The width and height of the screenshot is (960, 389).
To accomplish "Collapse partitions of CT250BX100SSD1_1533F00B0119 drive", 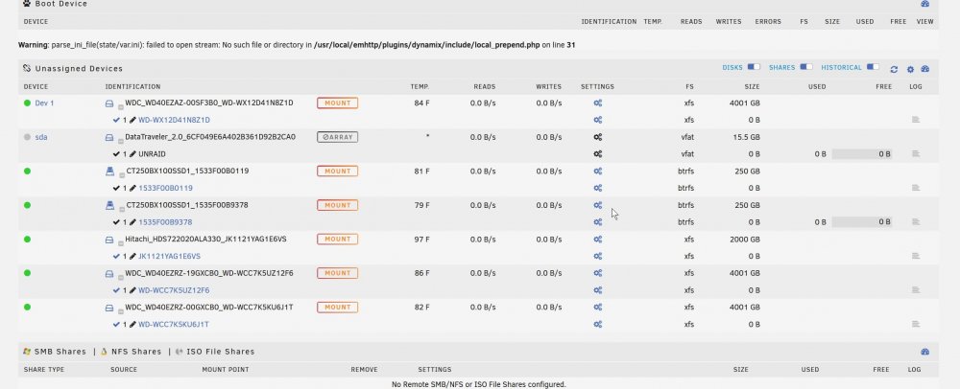I will [x=121, y=174].
